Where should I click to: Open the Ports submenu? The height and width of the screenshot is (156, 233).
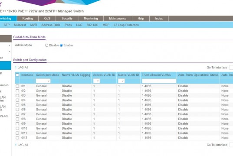(x=68, y=25)
